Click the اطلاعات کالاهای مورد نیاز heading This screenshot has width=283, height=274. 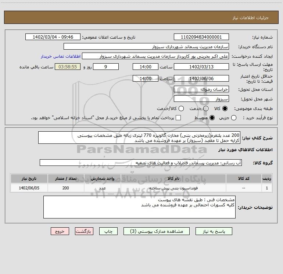click(x=246, y=150)
